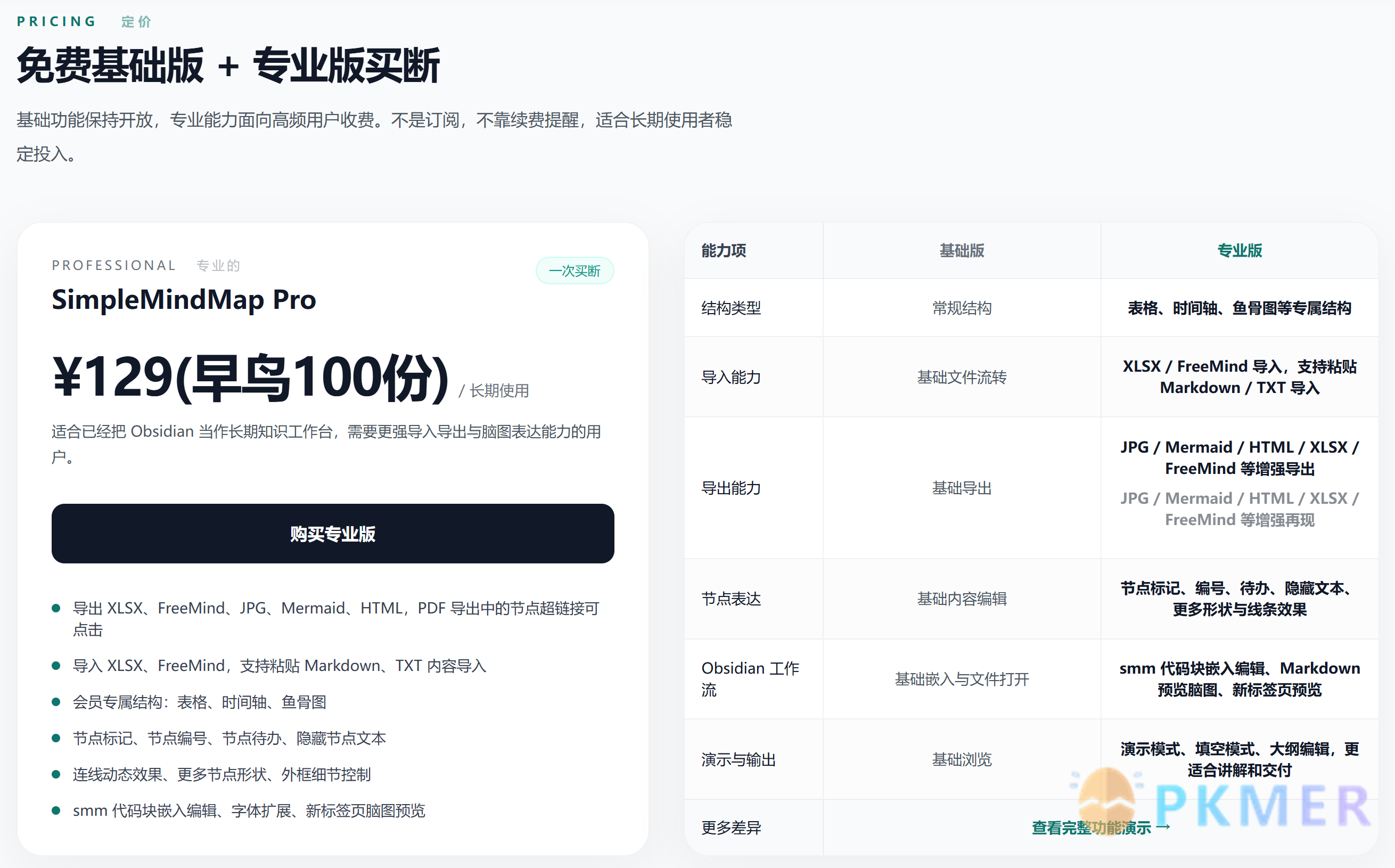Click the Obsidian 工作流 row label
Screen dimensions: 1395x868
point(751,678)
